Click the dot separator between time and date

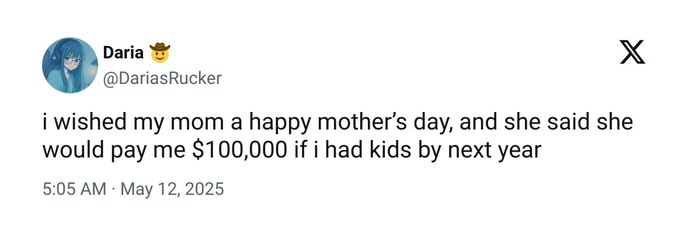point(113,190)
